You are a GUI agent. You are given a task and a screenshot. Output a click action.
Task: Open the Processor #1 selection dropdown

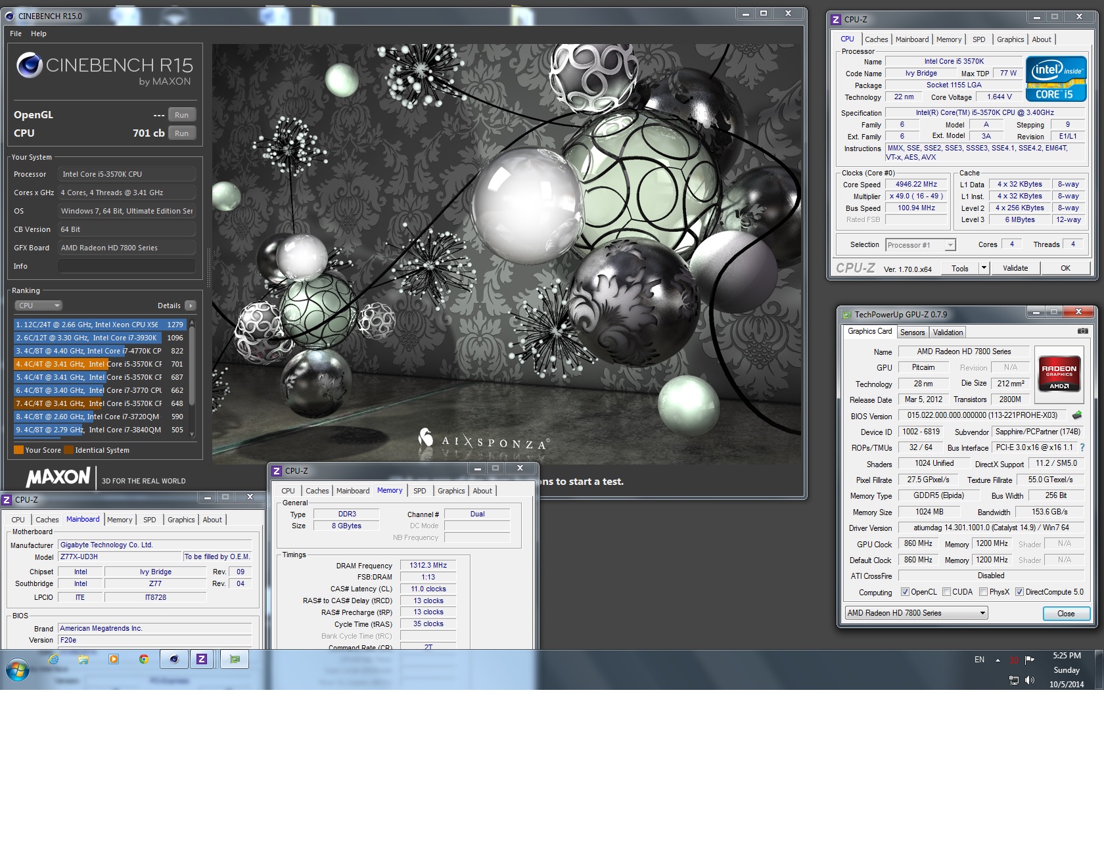pyautogui.click(x=921, y=245)
